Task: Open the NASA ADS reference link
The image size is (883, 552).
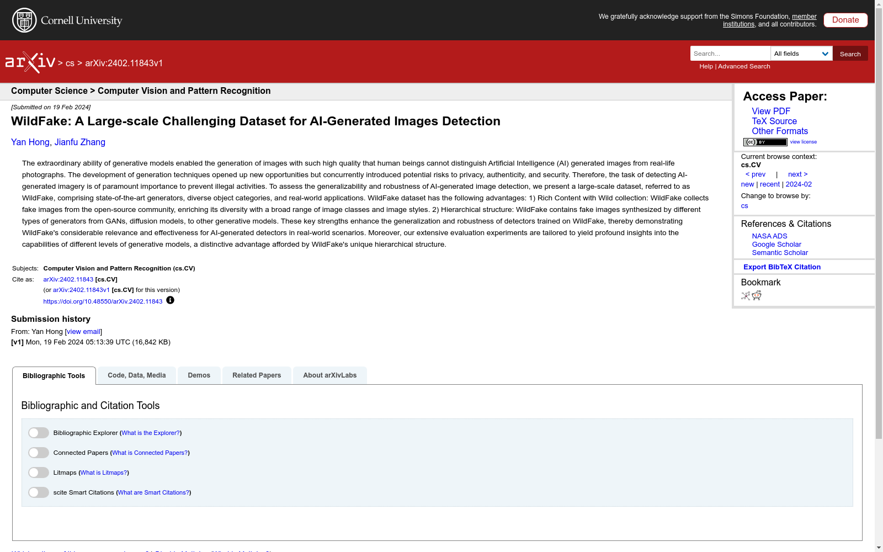Action: click(x=769, y=236)
